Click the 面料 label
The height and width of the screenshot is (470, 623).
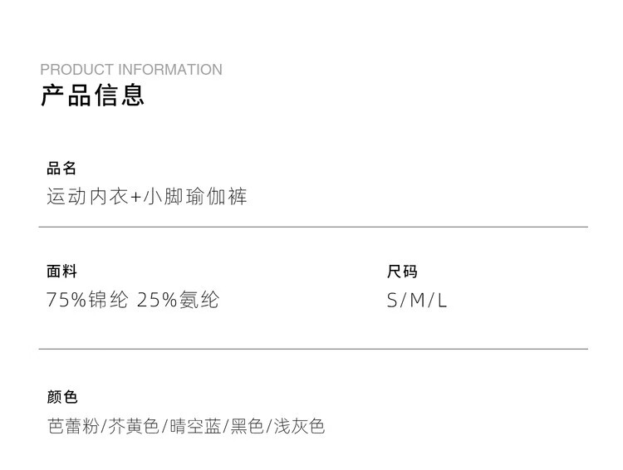pyautogui.click(x=61, y=272)
